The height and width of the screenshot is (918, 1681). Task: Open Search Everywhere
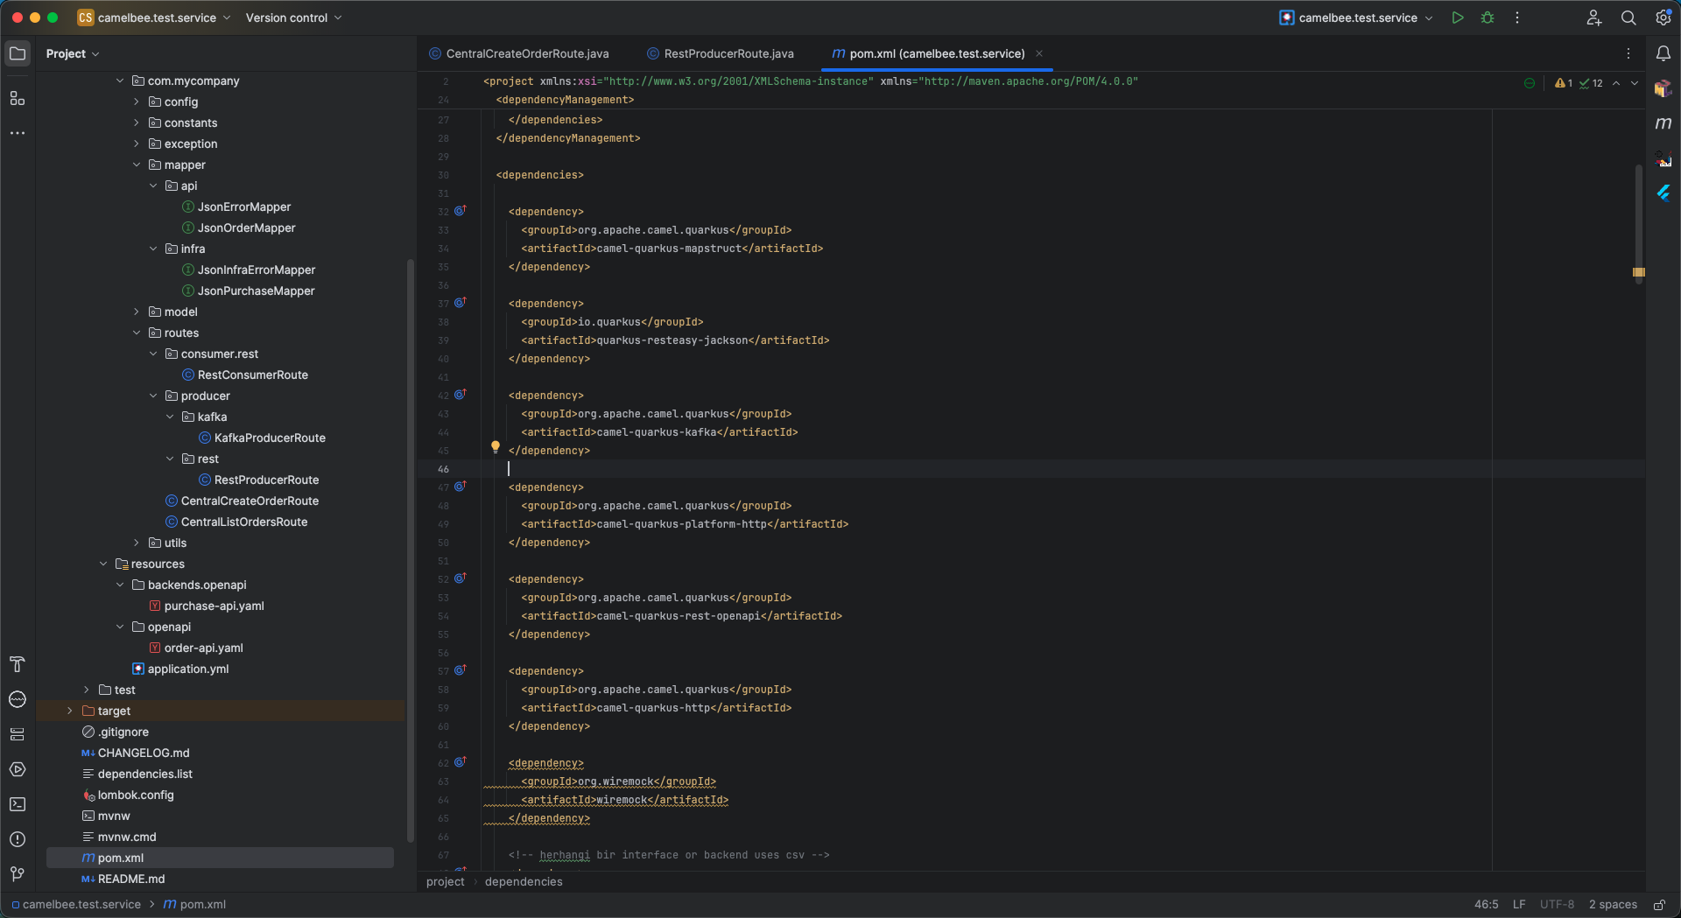1628,18
